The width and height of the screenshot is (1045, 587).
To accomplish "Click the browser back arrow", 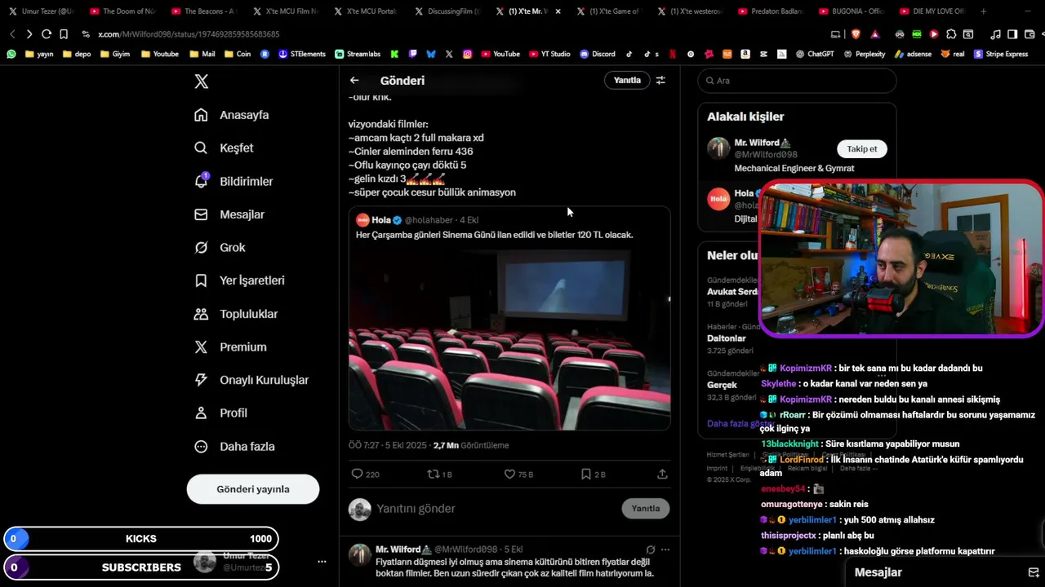I will click(x=12, y=34).
